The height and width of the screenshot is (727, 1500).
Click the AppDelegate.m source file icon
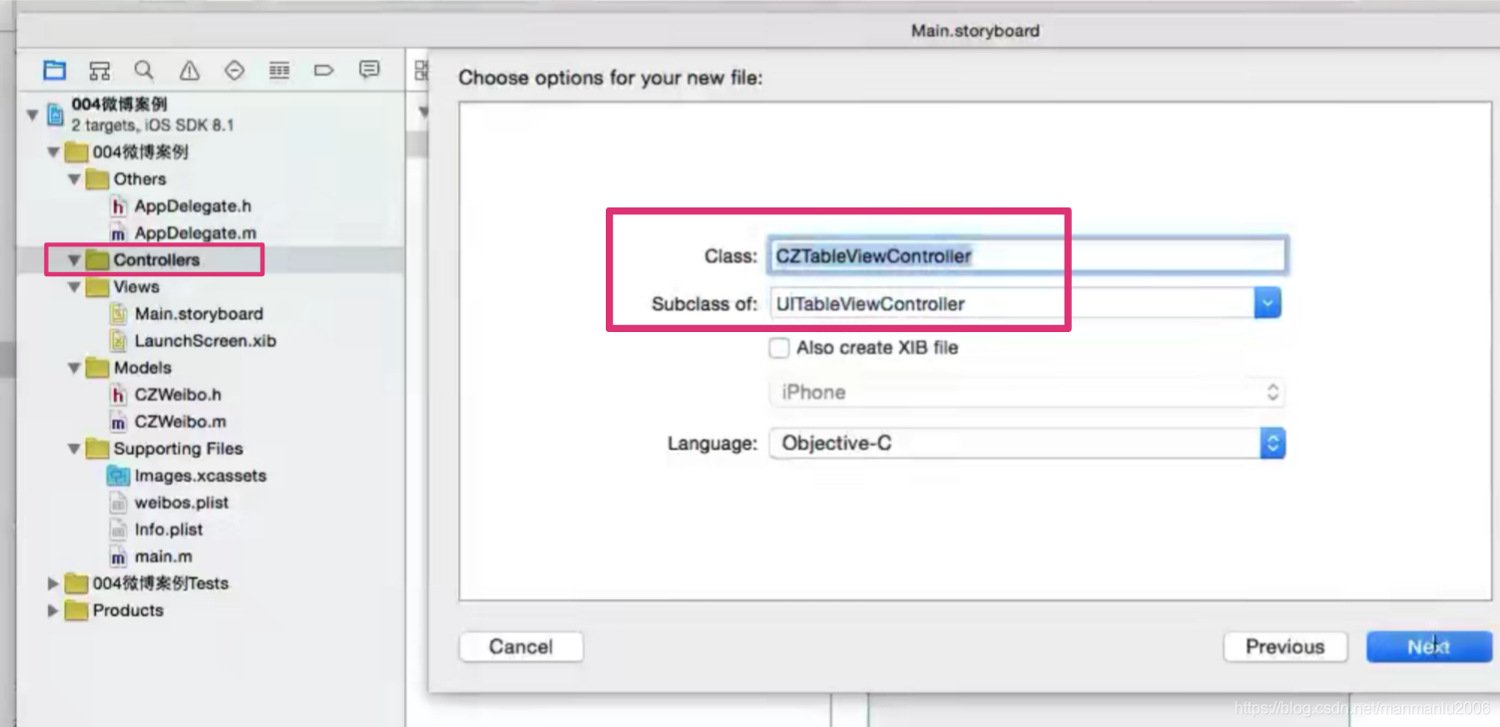tap(119, 233)
